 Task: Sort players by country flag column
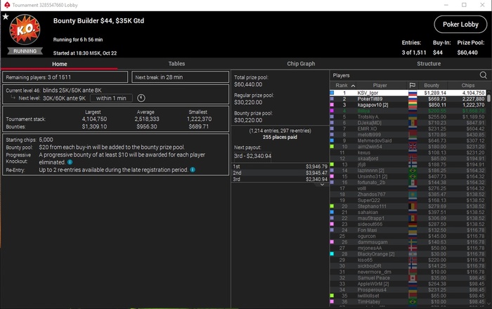[413, 85]
